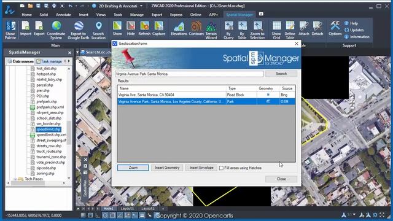393x221 pixels.
Task: Switch to the Layout1 tab
Action: [127, 209]
